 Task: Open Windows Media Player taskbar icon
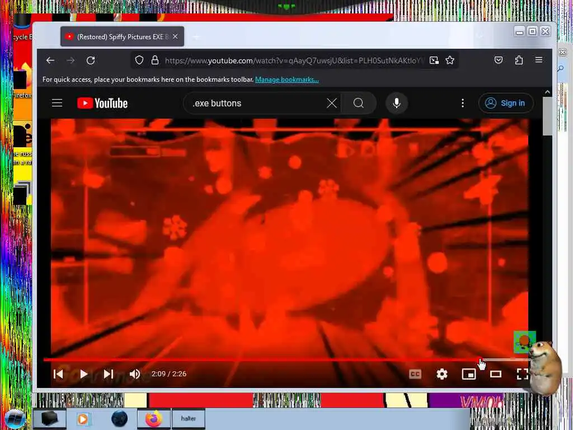tap(83, 419)
